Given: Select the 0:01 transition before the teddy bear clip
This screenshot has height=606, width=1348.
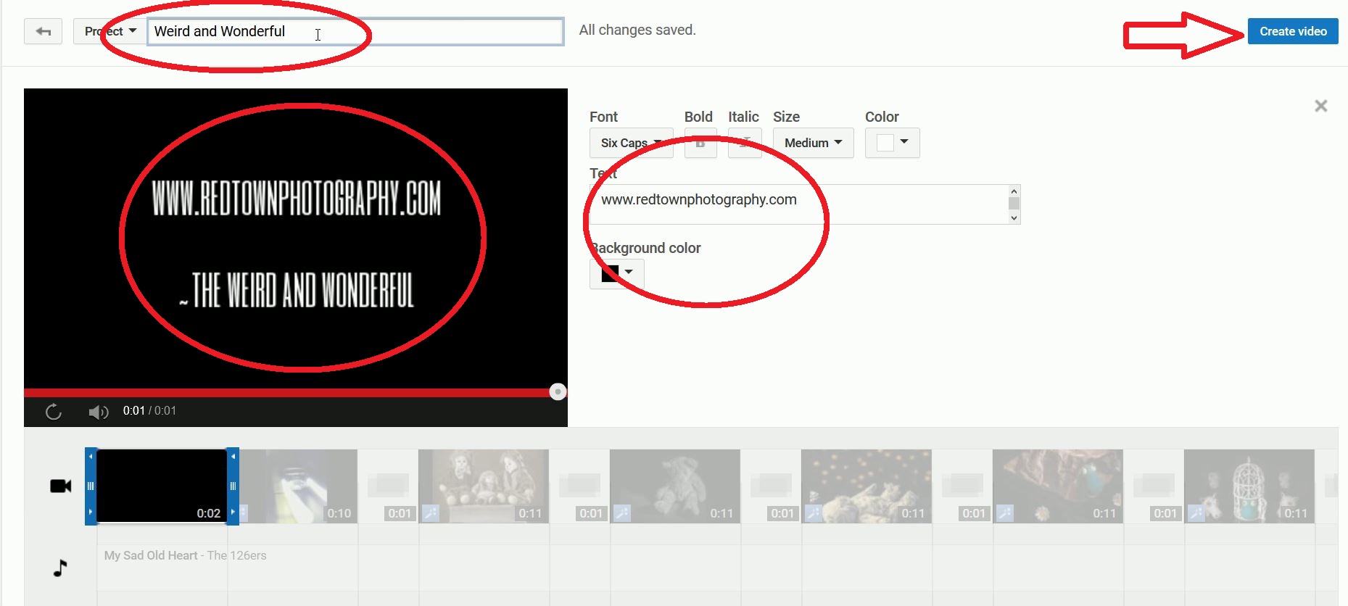Looking at the screenshot, I should coord(579,486).
